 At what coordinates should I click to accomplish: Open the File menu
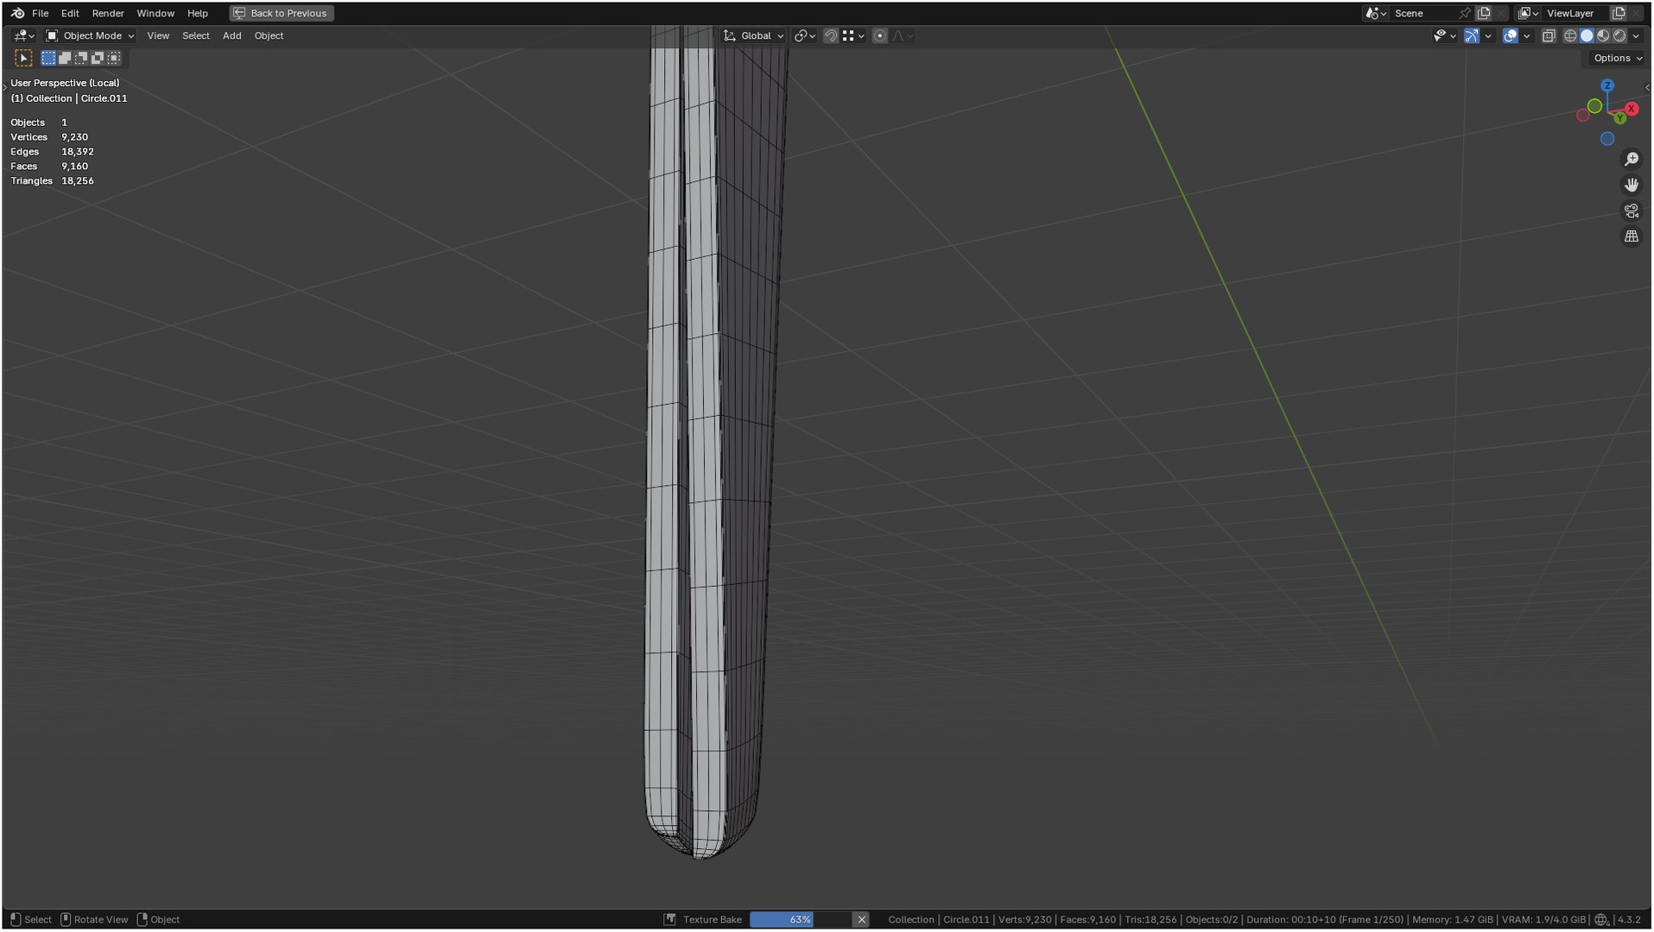pos(40,13)
